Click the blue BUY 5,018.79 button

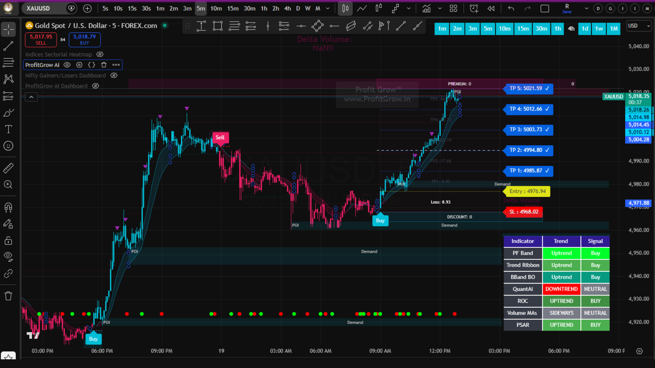tap(84, 40)
